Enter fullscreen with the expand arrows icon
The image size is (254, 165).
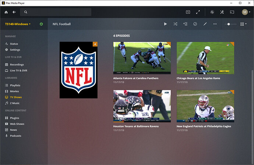point(198,12)
